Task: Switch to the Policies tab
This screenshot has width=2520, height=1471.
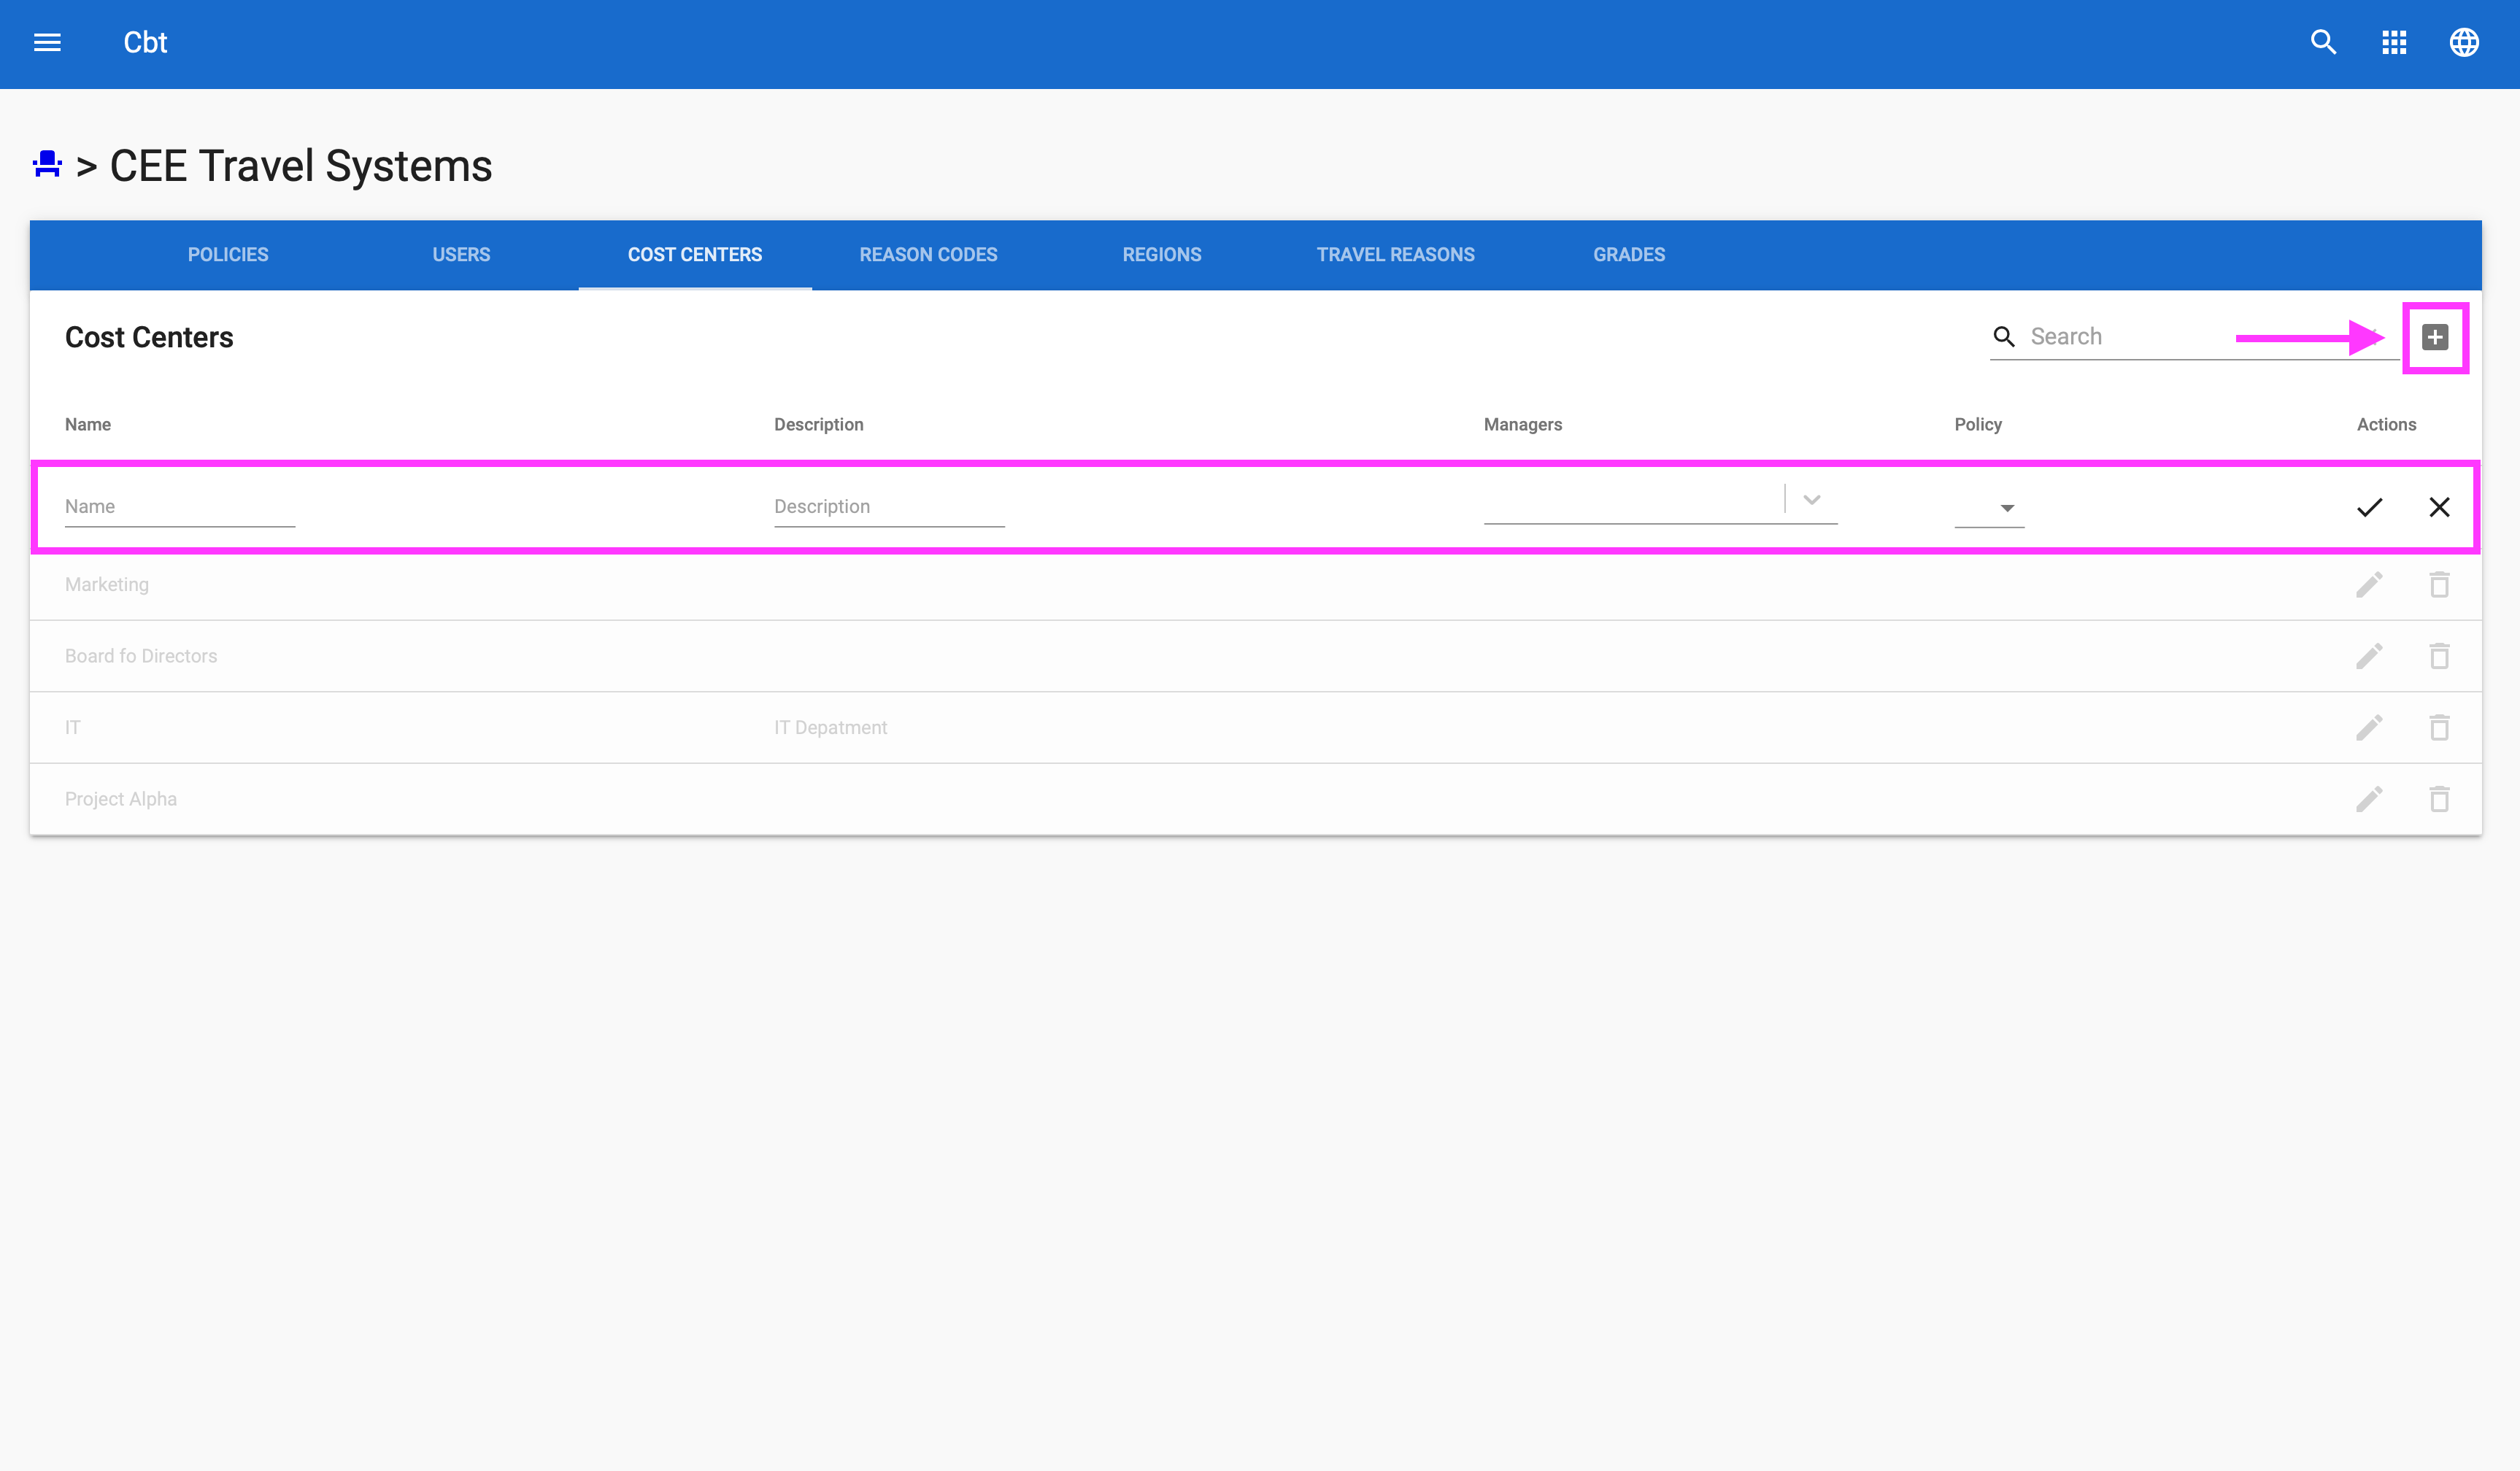Action: pyautogui.click(x=228, y=255)
